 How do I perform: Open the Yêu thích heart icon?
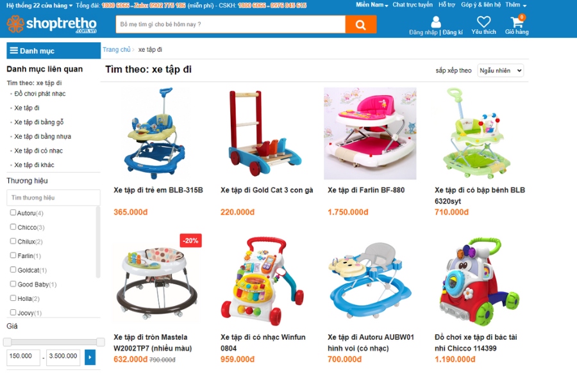[483, 22]
